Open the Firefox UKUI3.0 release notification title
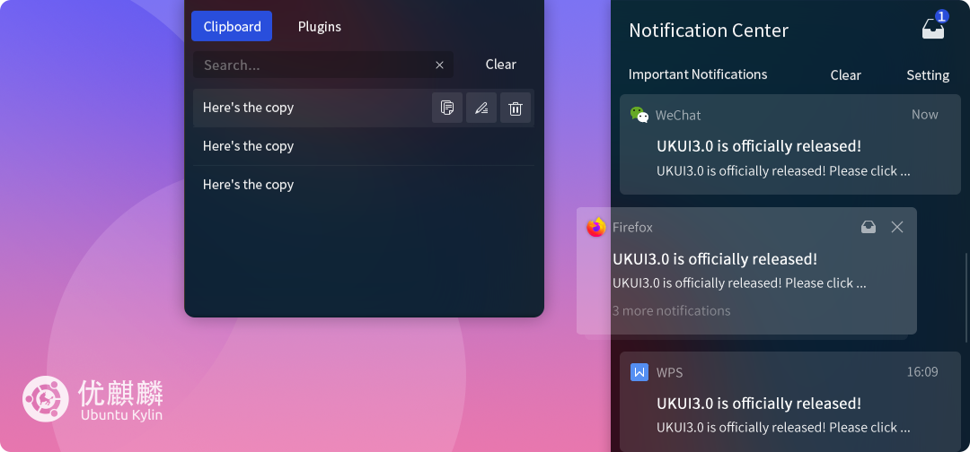Screen dimensions: 970x452 (x=715, y=259)
